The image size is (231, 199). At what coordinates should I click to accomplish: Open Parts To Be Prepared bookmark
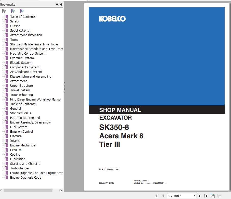click(25, 118)
